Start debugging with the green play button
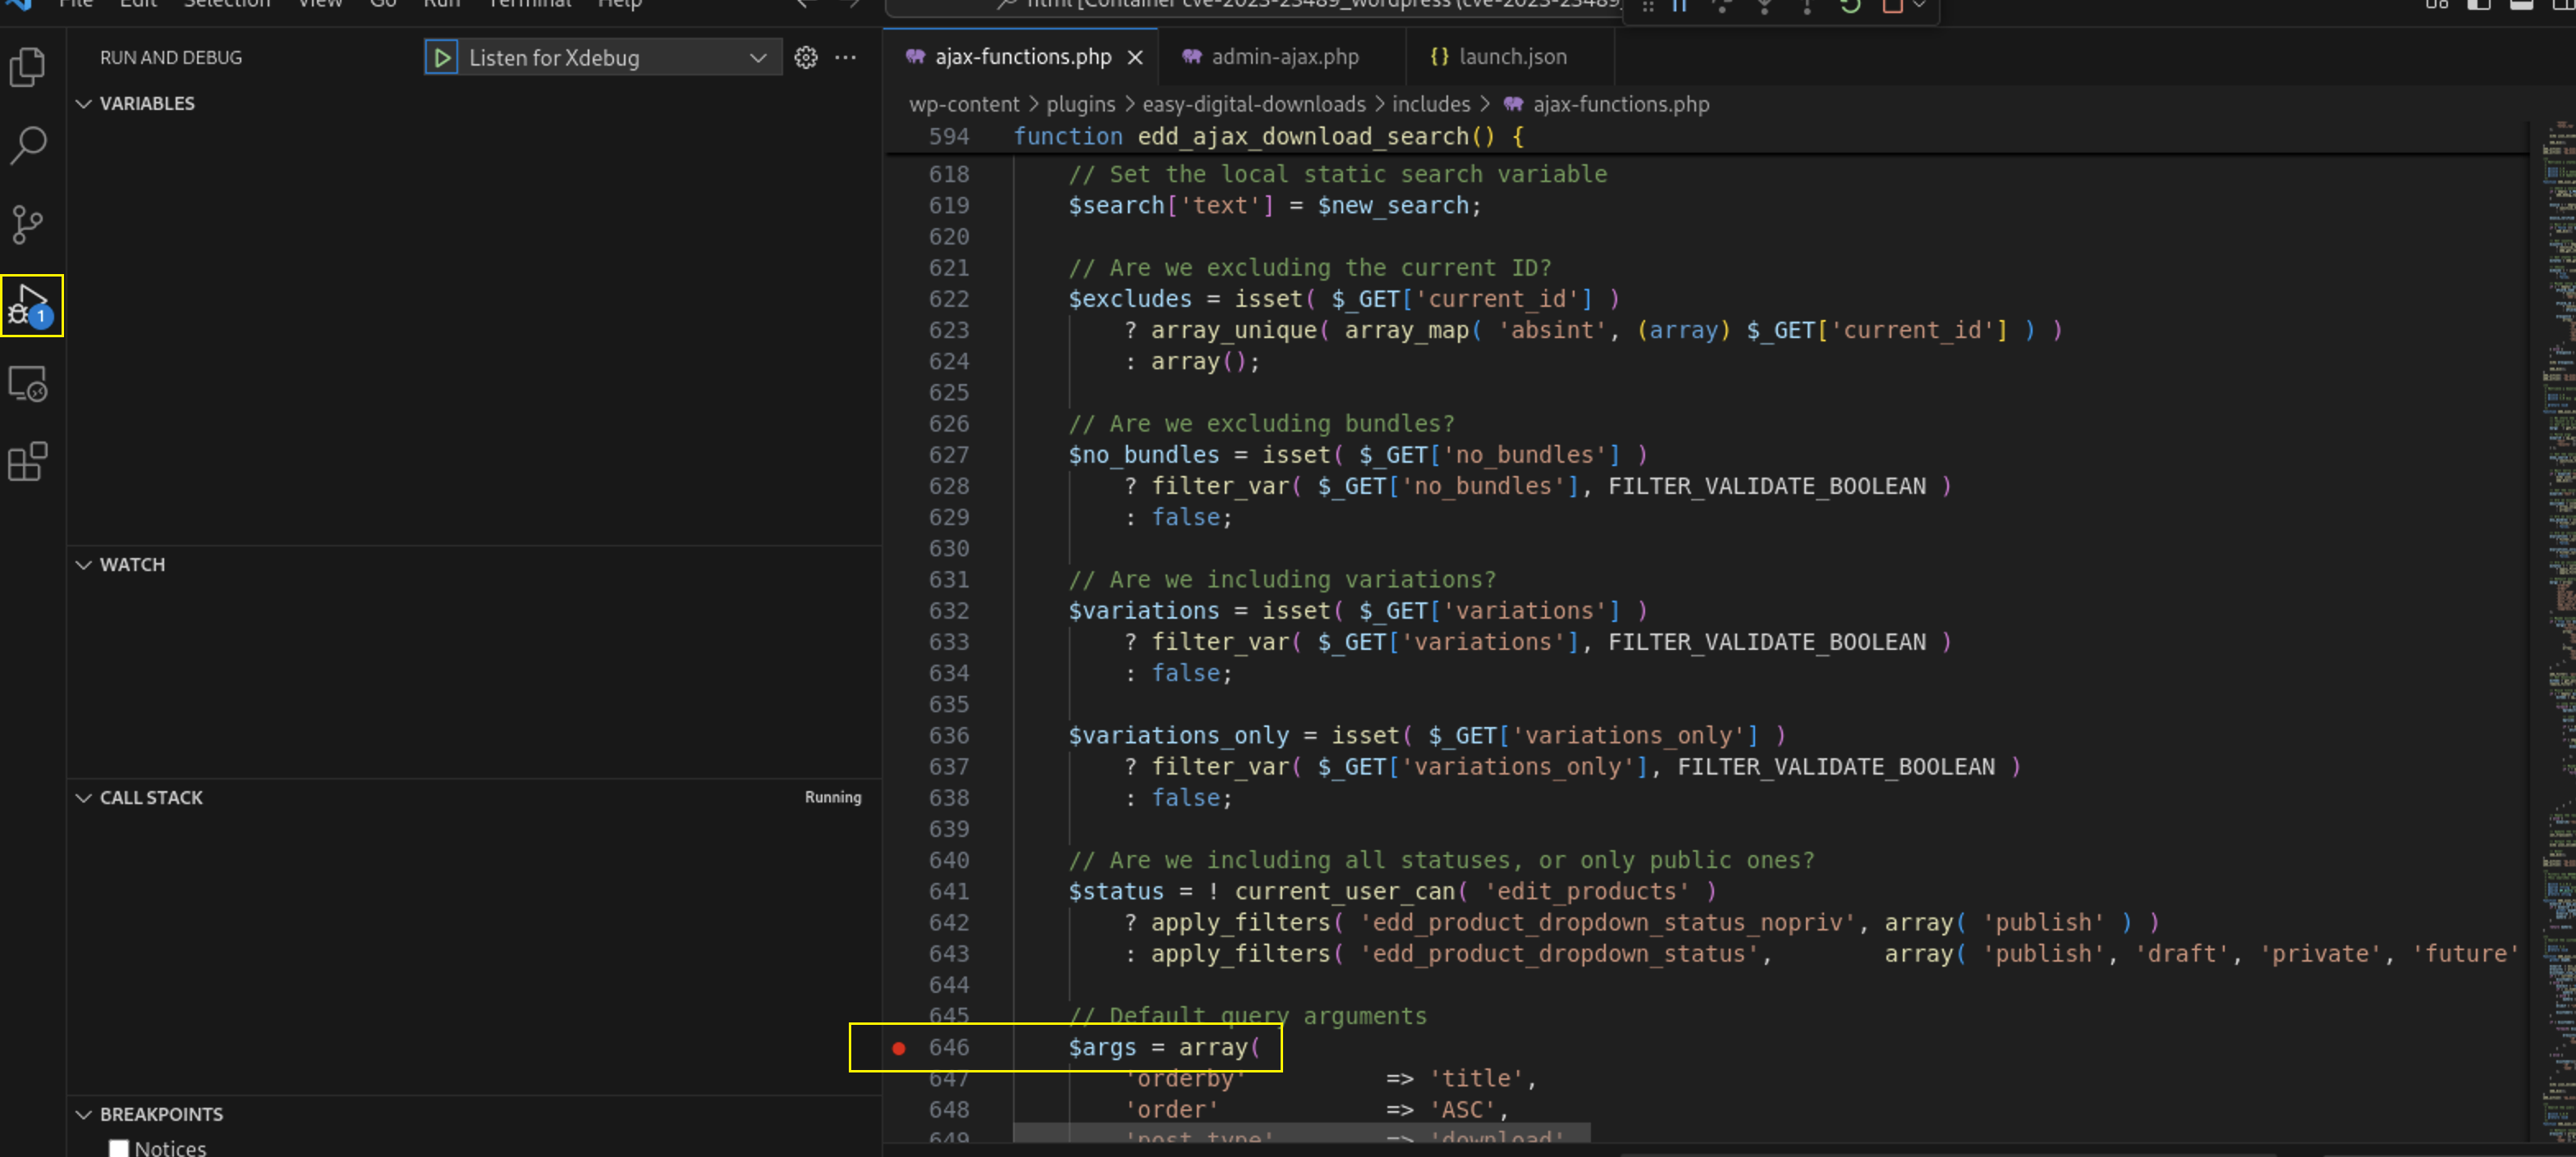 (x=441, y=58)
